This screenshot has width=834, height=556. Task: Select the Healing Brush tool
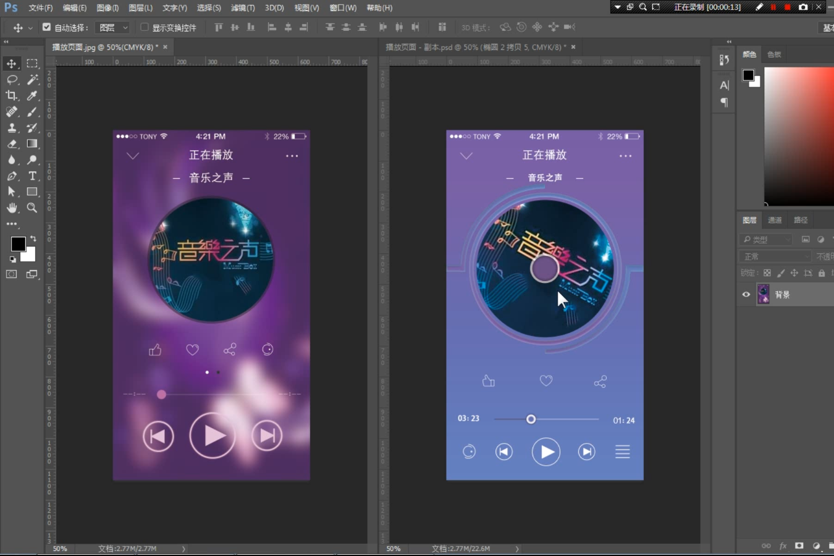[x=12, y=112]
